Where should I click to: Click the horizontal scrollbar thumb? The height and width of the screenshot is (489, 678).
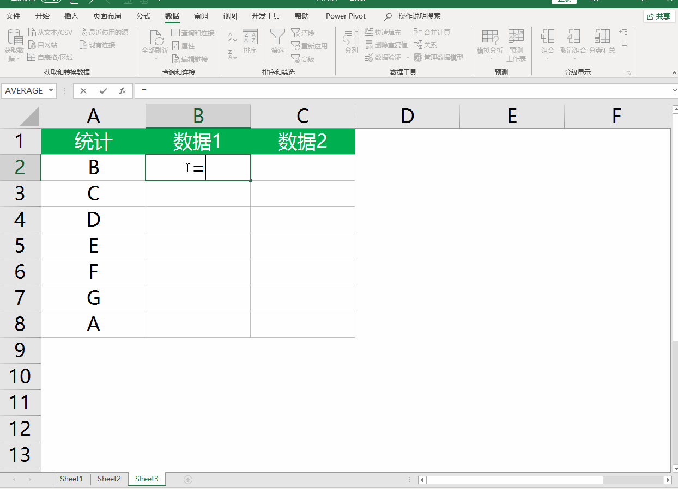click(514, 480)
